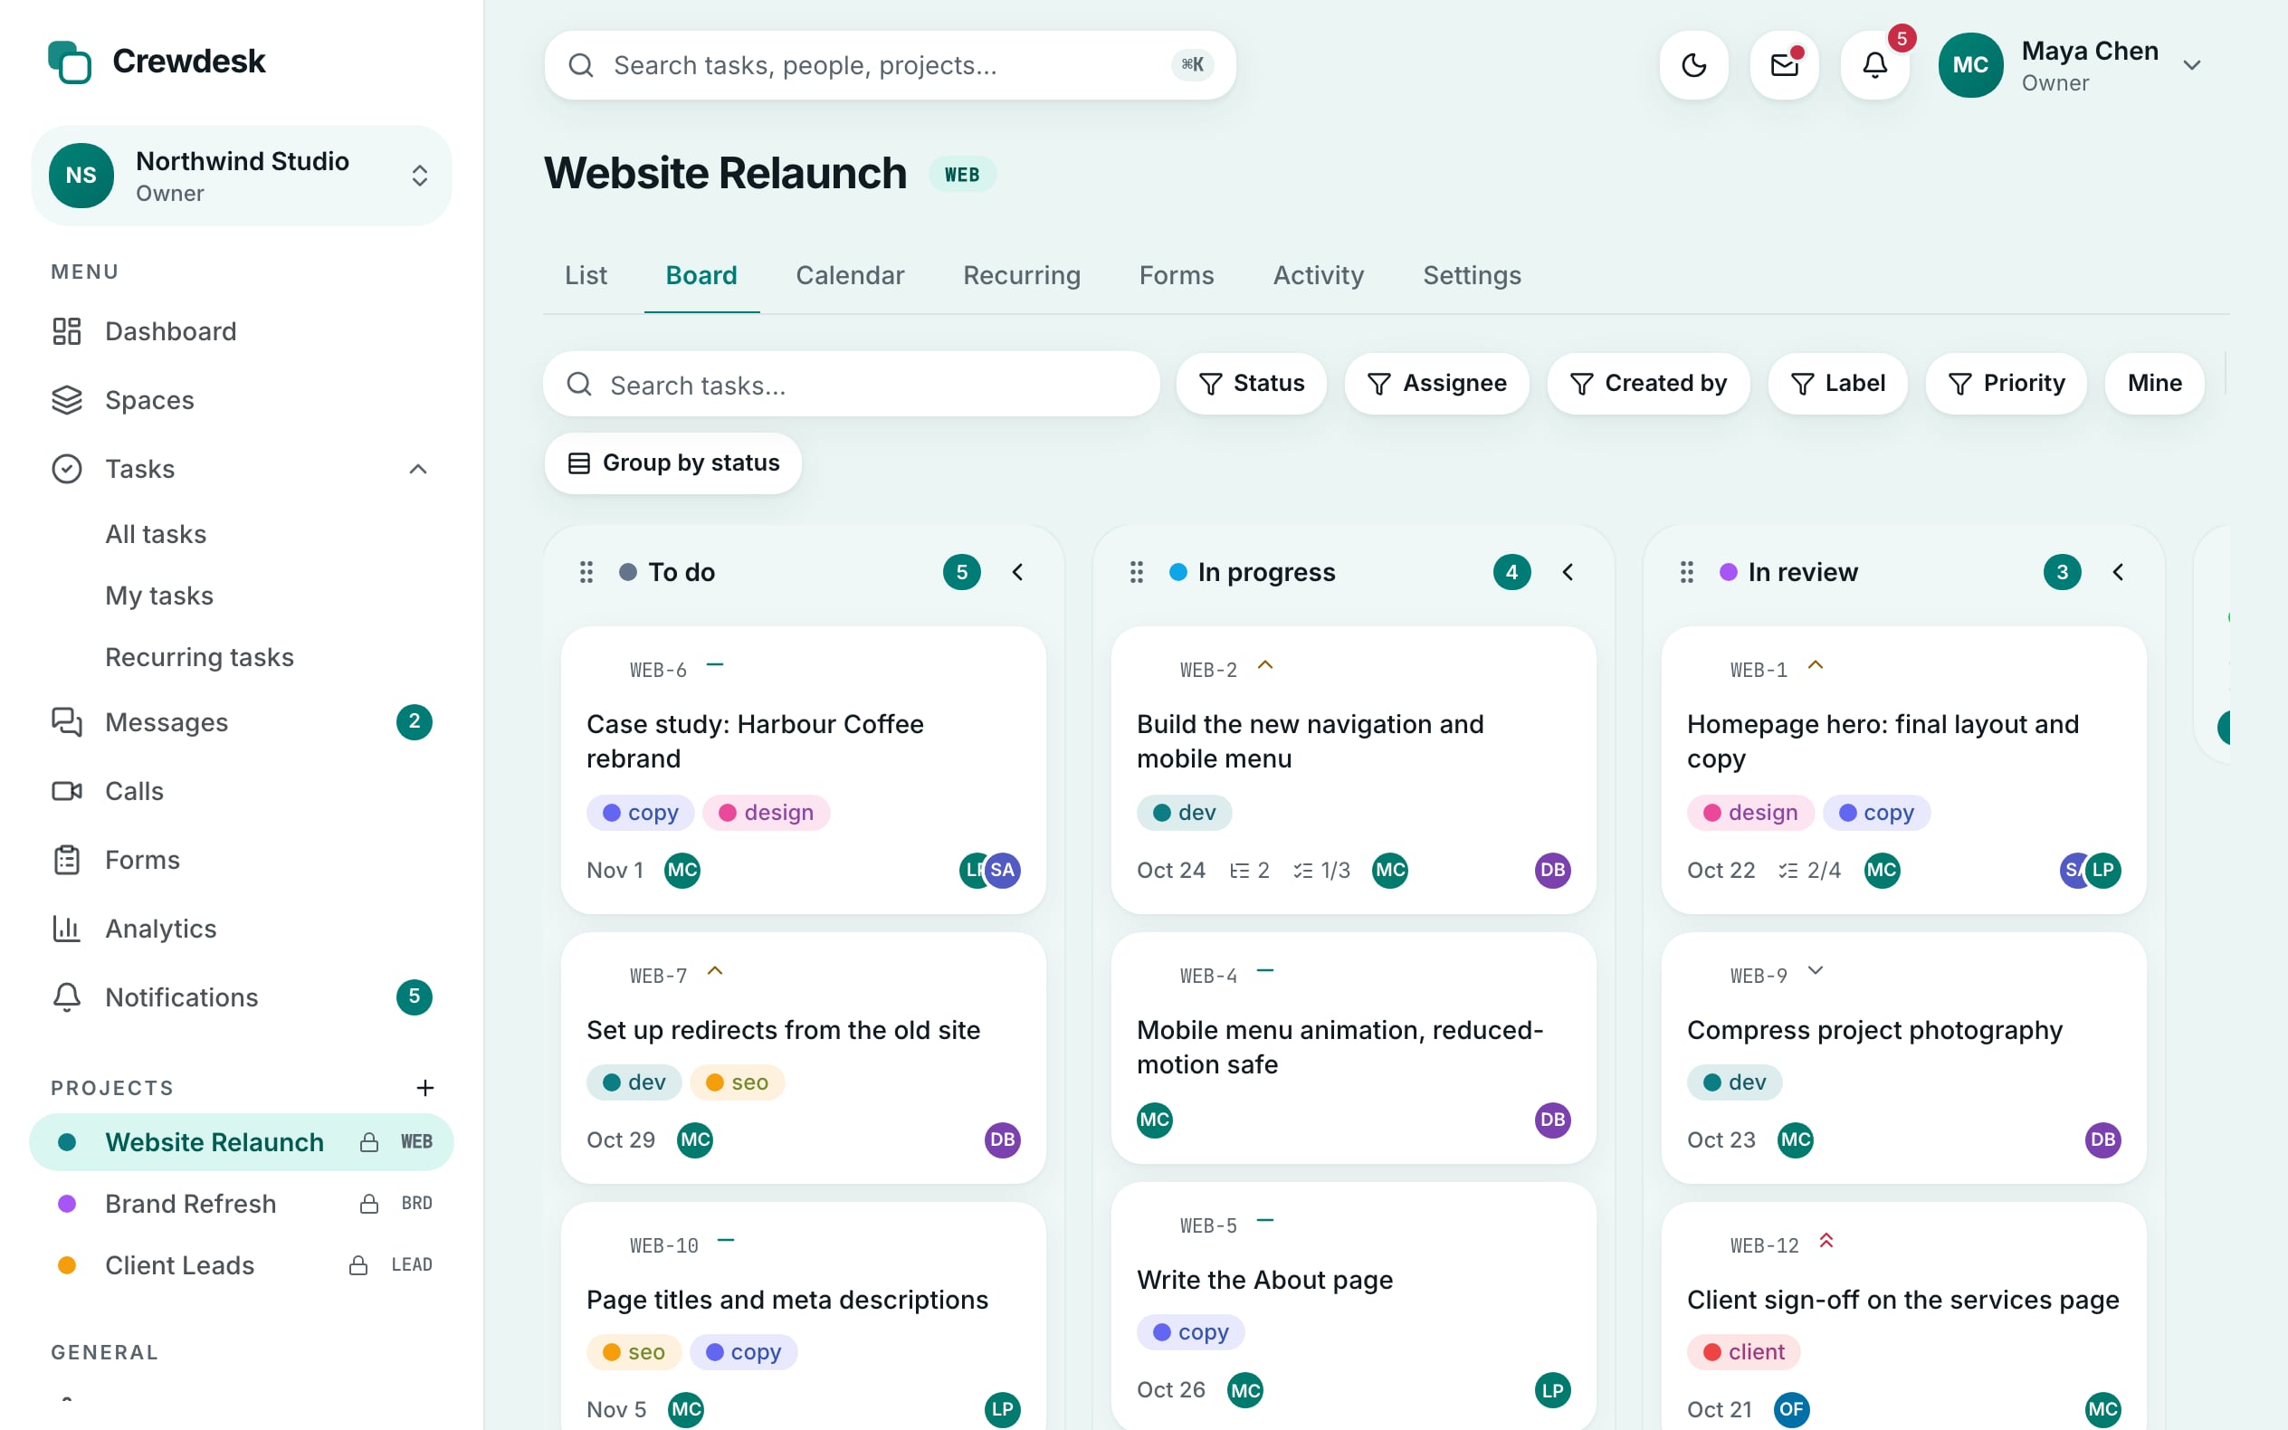Open Analytics in sidebar
Screen dimensions: 2288x1430
click(241, 929)
